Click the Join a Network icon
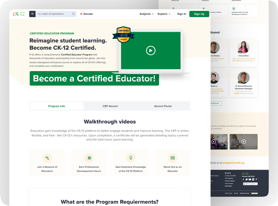 [x=47, y=158]
